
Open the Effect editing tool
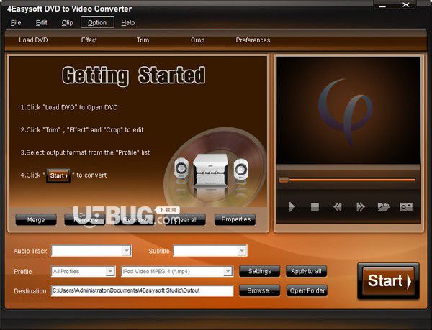point(89,40)
